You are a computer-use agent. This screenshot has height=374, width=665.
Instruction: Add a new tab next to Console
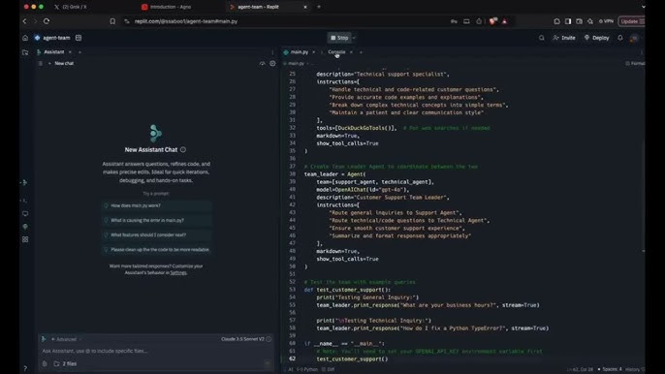[x=361, y=52]
